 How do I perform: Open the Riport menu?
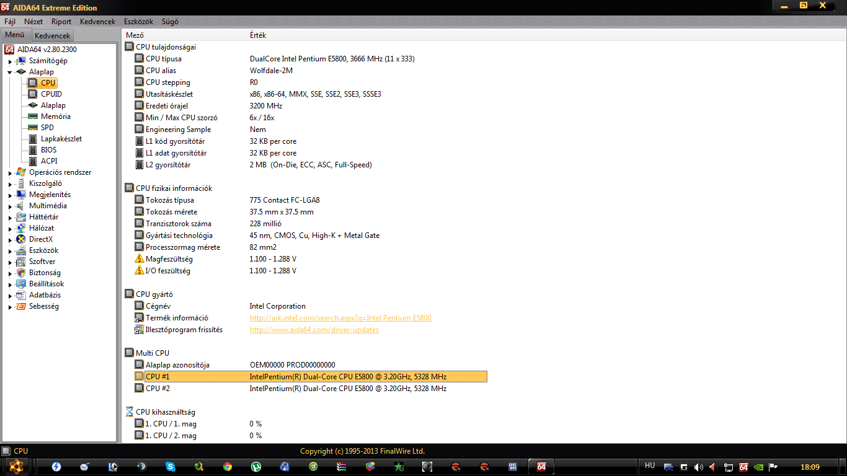[x=61, y=21]
